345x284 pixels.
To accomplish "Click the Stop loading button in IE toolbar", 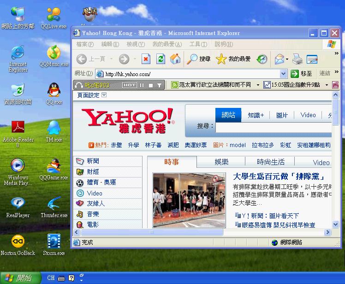I will [146, 59].
